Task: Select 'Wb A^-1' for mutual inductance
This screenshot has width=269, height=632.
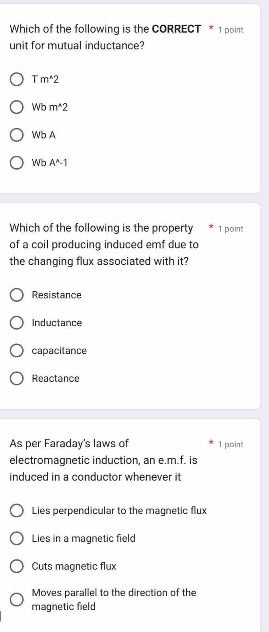Action: (16, 163)
